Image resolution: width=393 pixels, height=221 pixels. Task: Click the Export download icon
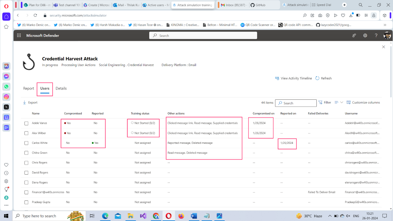[x=25, y=103]
